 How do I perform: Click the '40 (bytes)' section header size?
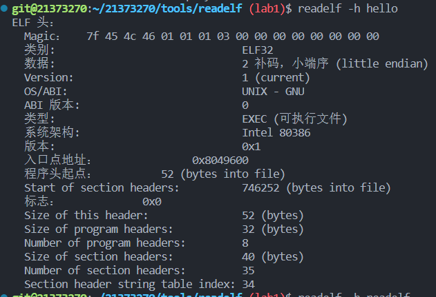pos(273,256)
